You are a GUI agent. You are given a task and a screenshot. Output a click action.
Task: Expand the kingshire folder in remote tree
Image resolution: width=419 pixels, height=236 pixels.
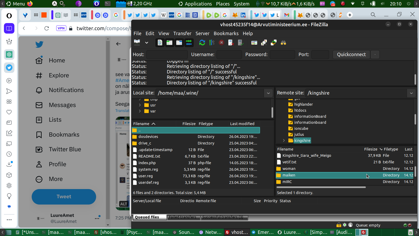(284, 141)
